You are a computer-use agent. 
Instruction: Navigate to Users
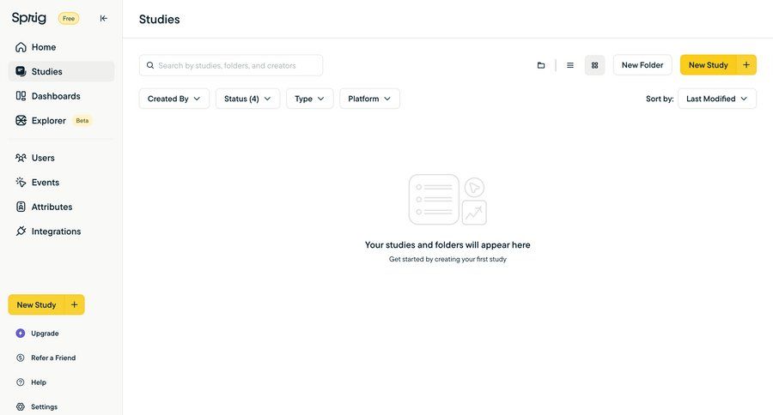click(x=61, y=158)
